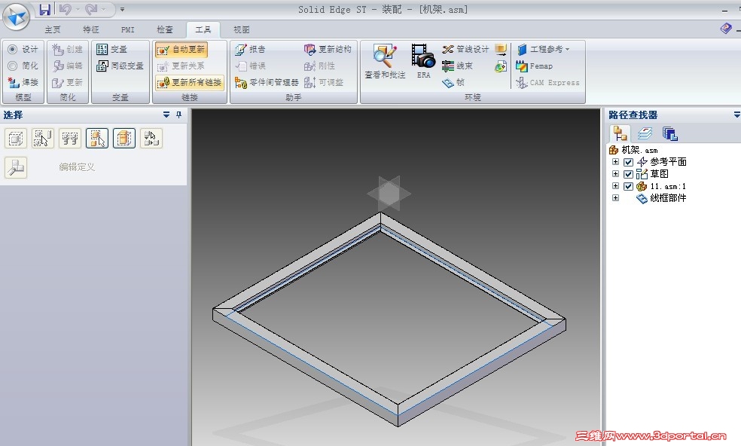Toggle the 自动更新 links button

181,49
